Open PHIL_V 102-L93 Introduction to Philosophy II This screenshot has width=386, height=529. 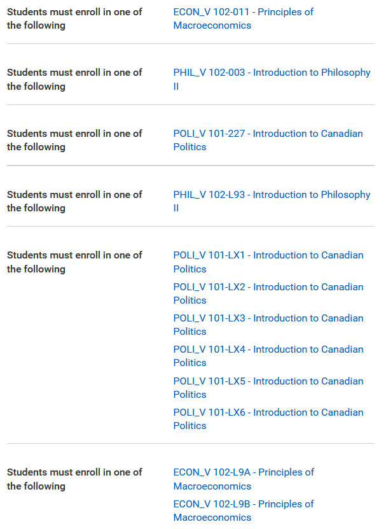point(272,201)
